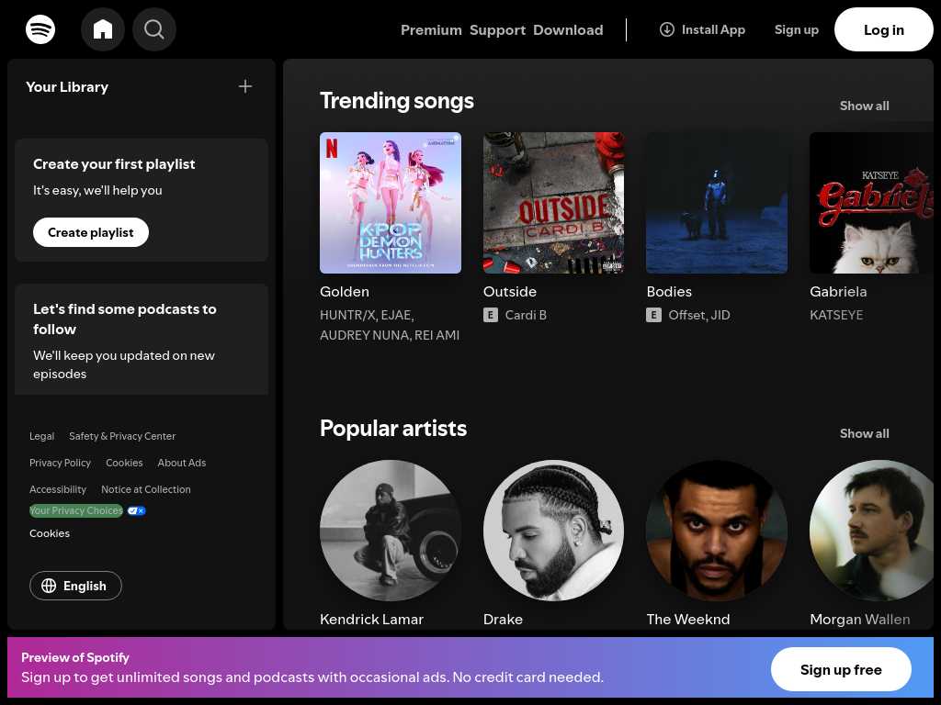Show all Popular artists

point(864,433)
